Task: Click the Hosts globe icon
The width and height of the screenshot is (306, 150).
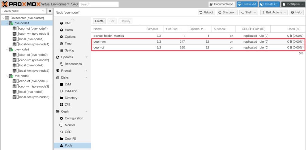Action: tap(62, 30)
